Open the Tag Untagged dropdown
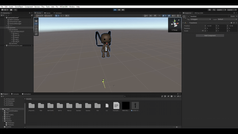238x134 pixels. pyautogui.click(x=201, y=19)
